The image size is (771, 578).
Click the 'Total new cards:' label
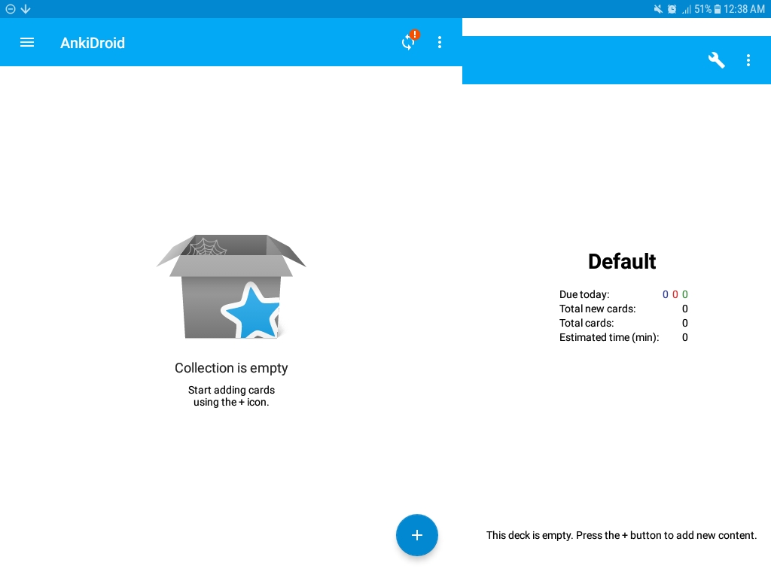[597, 309]
